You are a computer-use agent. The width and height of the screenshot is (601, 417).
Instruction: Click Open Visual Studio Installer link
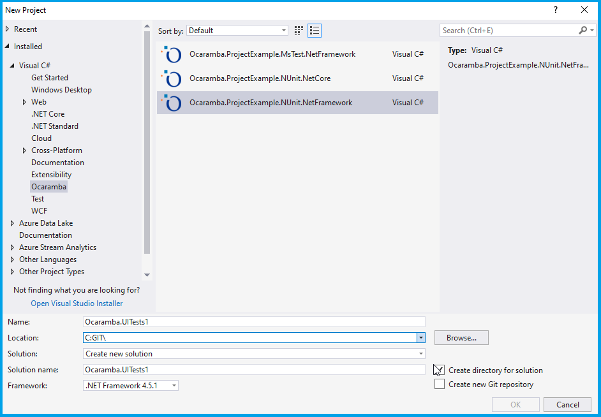coord(77,304)
